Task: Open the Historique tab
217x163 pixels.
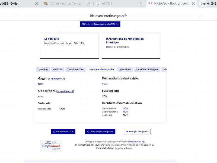Action: pyautogui.click(x=125, y=70)
